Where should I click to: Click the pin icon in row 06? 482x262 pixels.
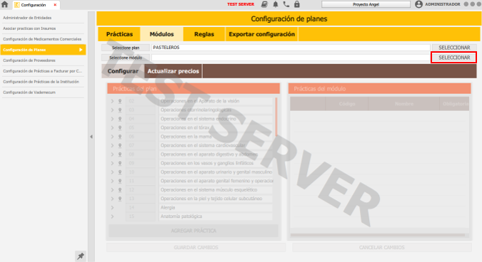click(120, 137)
